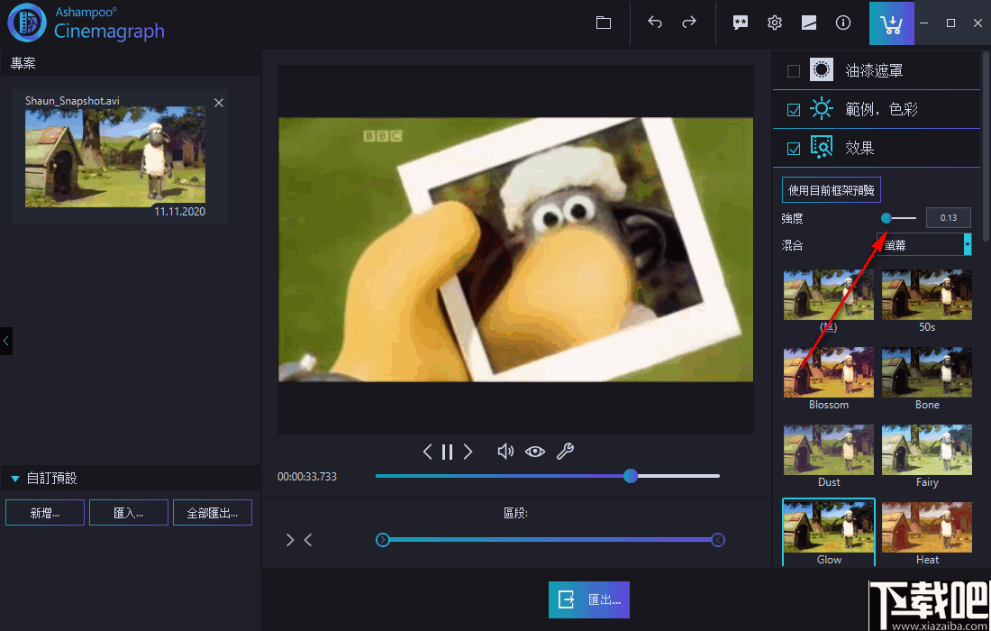
Task: Click the info circle icon
Action: [843, 23]
